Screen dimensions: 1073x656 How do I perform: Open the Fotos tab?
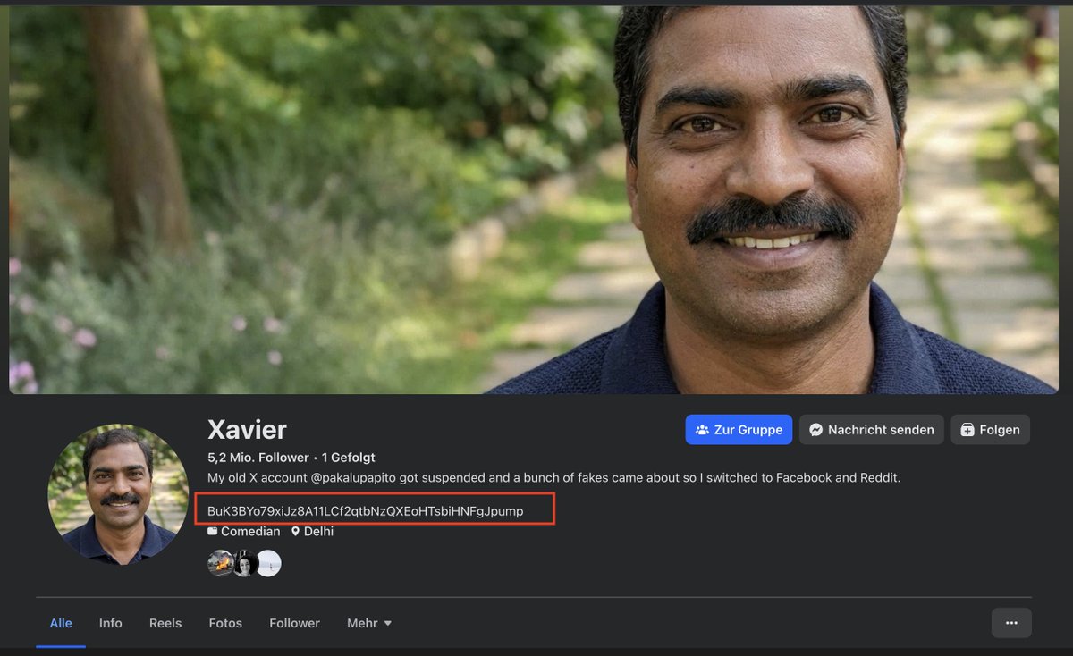tap(225, 623)
